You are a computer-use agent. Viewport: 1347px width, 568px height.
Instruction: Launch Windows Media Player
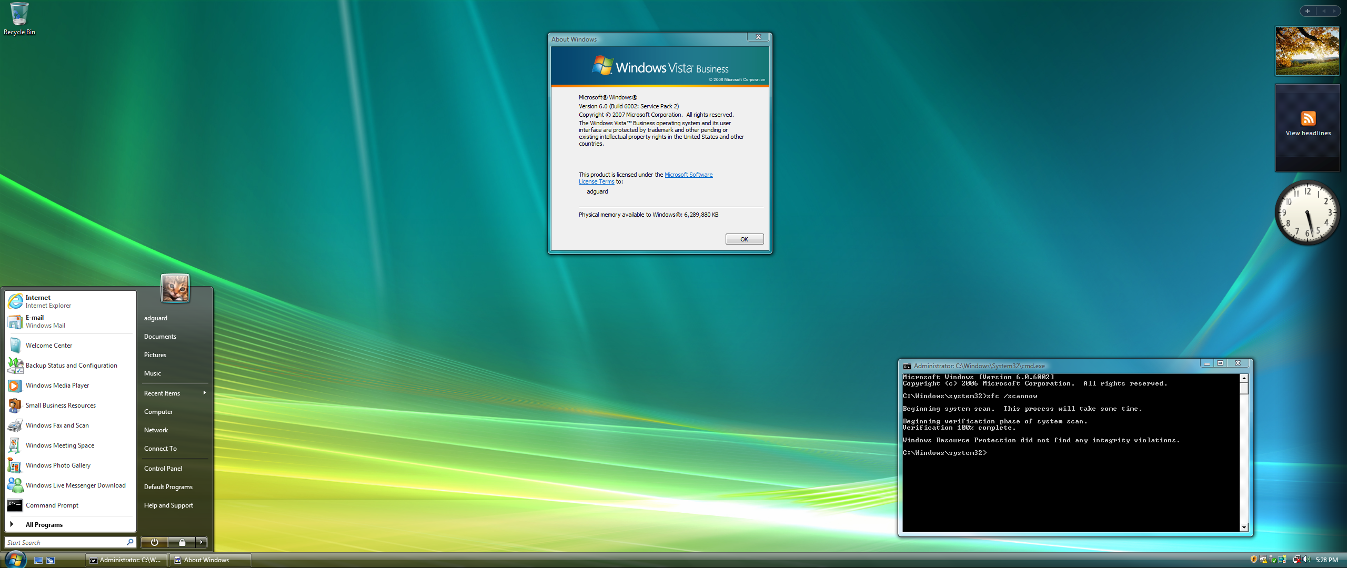click(x=71, y=386)
